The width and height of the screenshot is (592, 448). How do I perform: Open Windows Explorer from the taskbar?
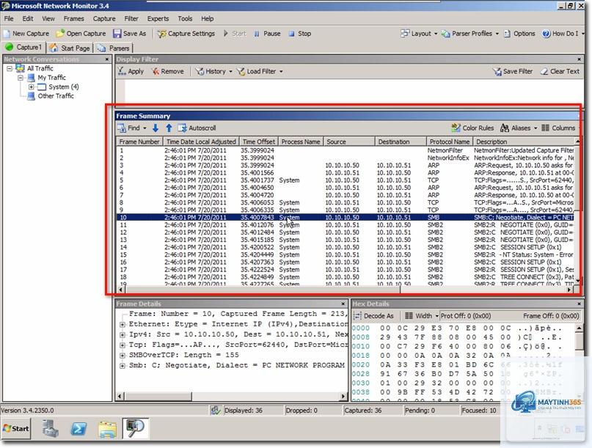107,429
